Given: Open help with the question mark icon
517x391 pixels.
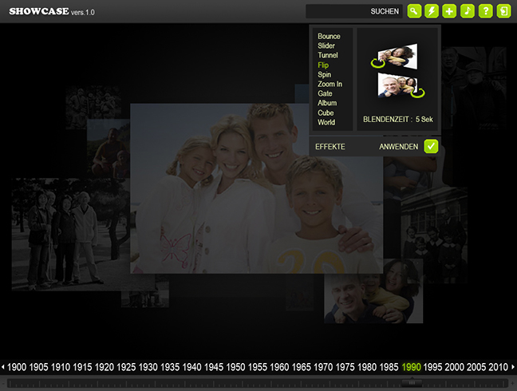Looking at the screenshot, I should pos(486,11).
